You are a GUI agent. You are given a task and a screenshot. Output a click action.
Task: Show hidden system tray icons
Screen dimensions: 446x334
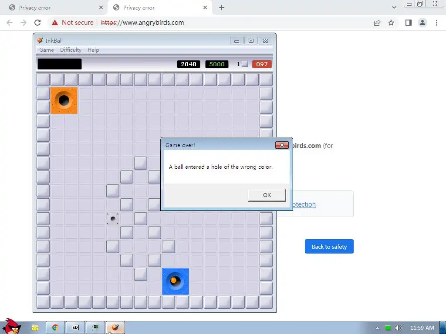pyautogui.click(x=377, y=328)
